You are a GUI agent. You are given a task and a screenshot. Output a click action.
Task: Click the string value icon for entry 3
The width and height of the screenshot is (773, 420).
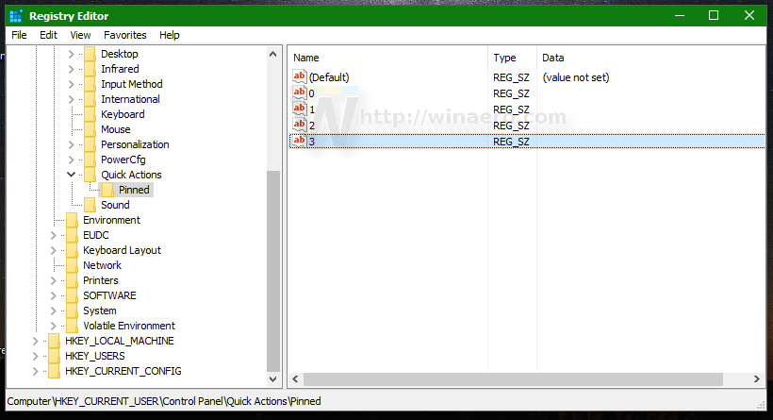(x=299, y=141)
